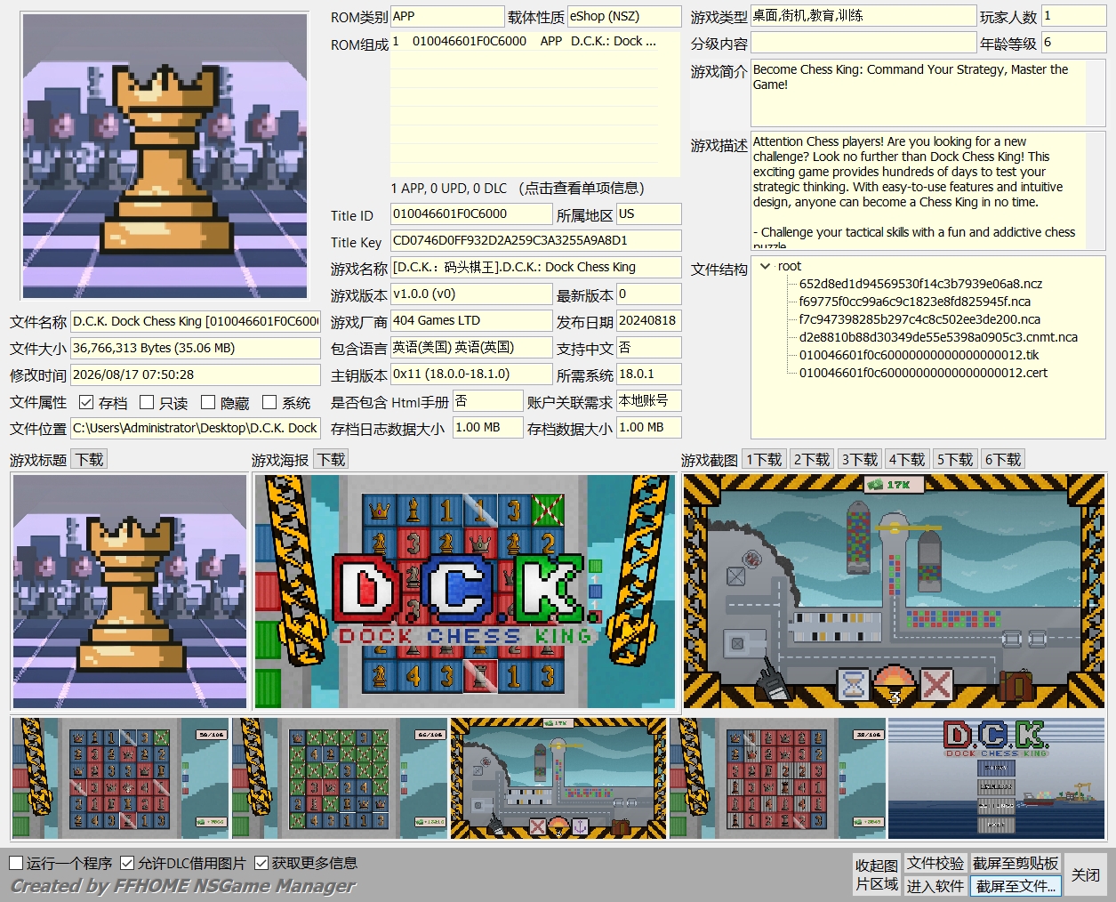
Task: Click the 年龄等级 field showing 6
Action: (x=1073, y=43)
